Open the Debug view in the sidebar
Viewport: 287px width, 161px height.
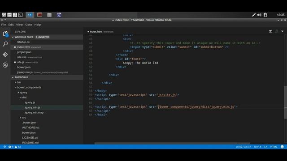pos(5,65)
